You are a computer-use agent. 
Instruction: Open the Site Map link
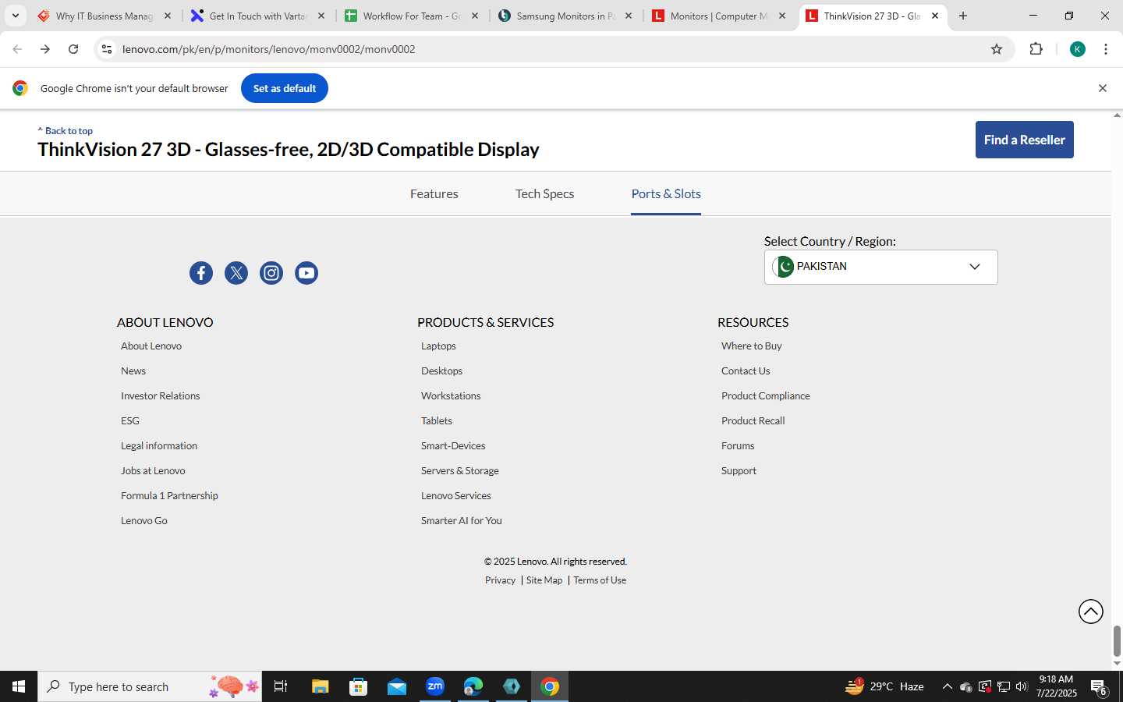pos(544,580)
